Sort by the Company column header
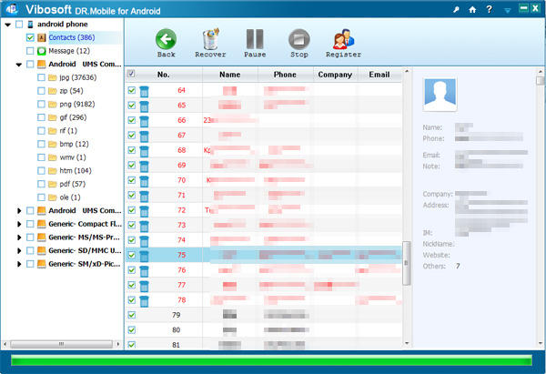This screenshot has height=374, width=546. [x=335, y=75]
